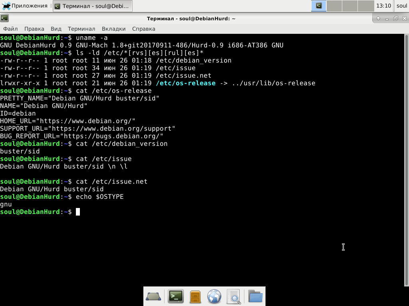Click the /etc/os-release symlink text

click(186, 83)
